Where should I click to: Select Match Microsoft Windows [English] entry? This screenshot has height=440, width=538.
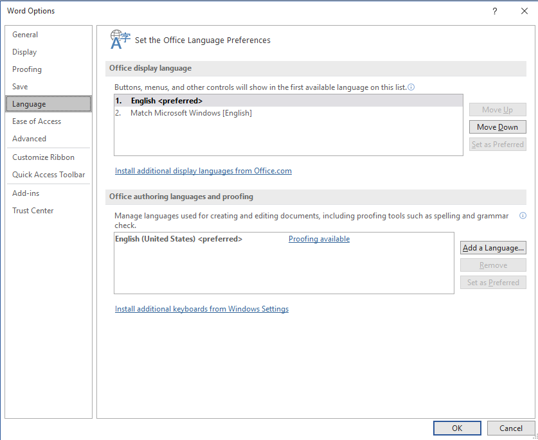point(288,113)
